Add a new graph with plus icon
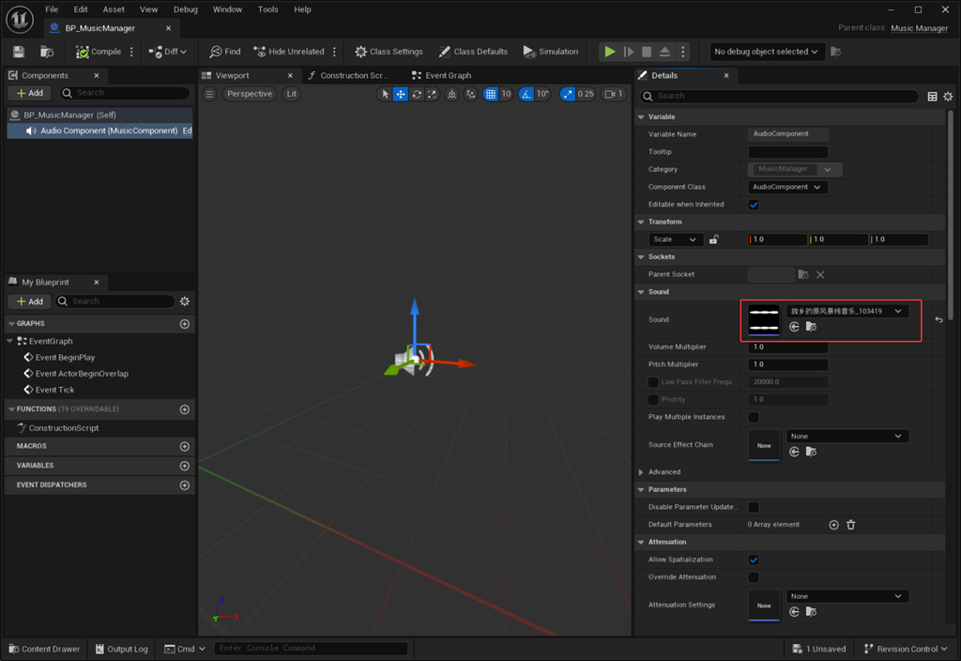This screenshot has height=661, width=961. pyautogui.click(x=185, y=324)
